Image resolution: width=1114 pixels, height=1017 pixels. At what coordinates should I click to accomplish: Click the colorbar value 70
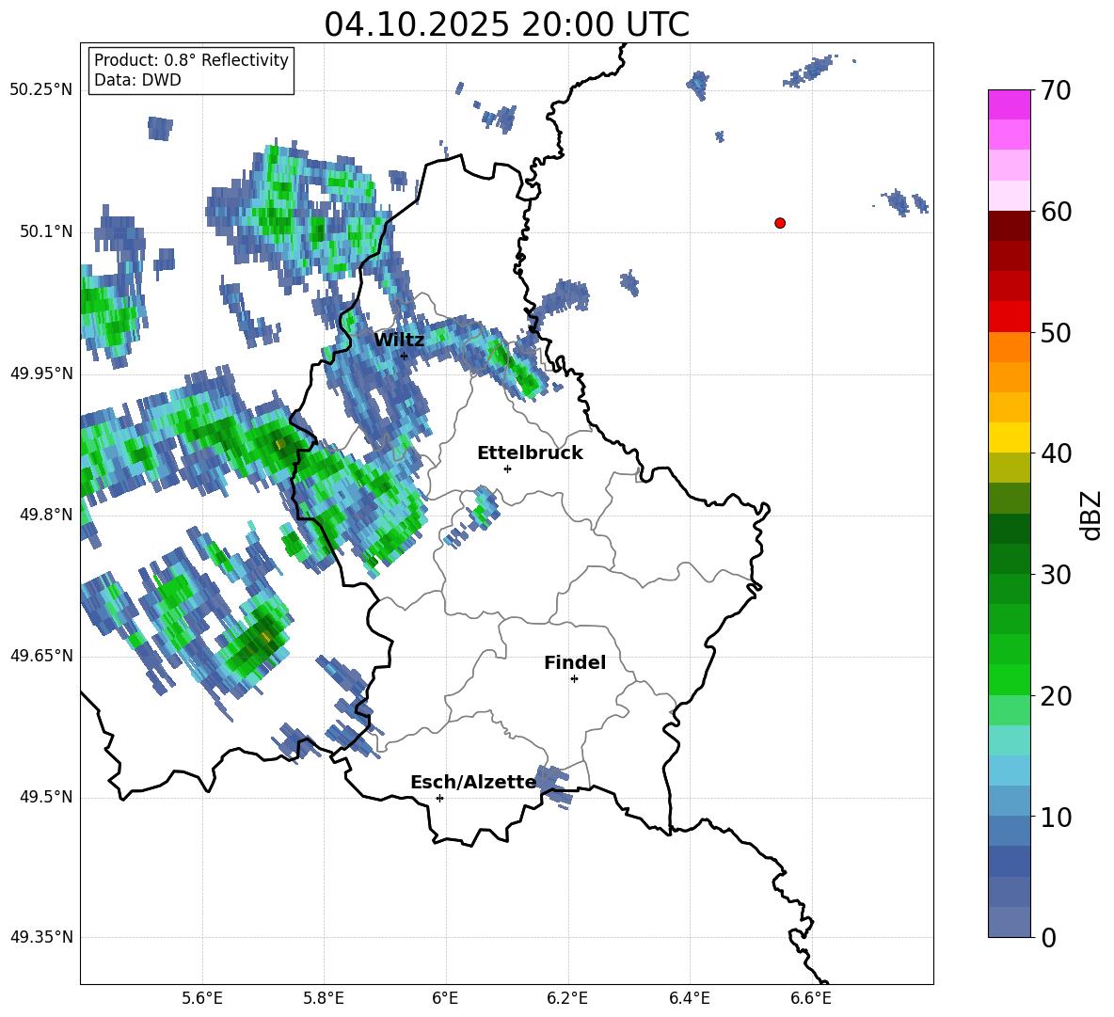click(1056, 91)
